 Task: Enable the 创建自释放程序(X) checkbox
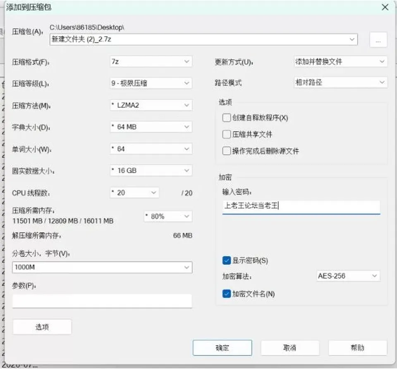226,118
